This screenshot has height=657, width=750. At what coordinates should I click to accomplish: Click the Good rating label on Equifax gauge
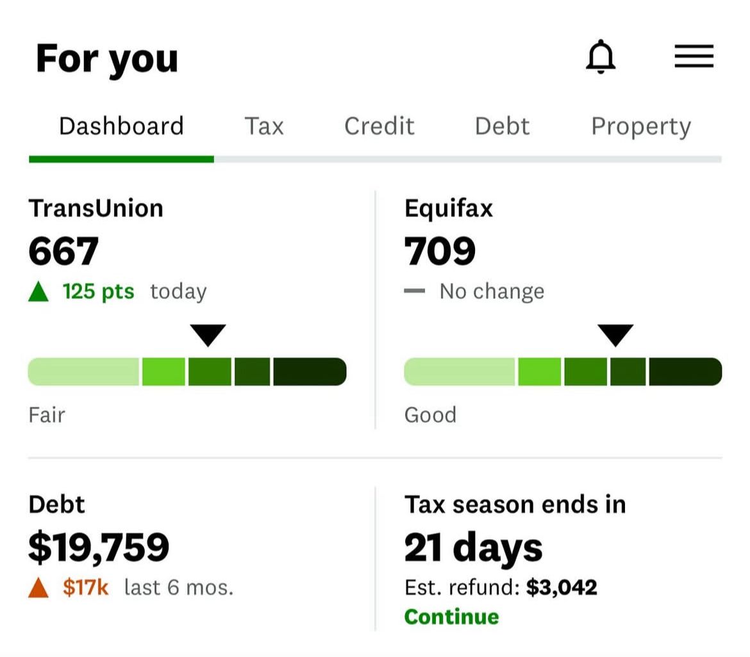click(x=431, y=415)
